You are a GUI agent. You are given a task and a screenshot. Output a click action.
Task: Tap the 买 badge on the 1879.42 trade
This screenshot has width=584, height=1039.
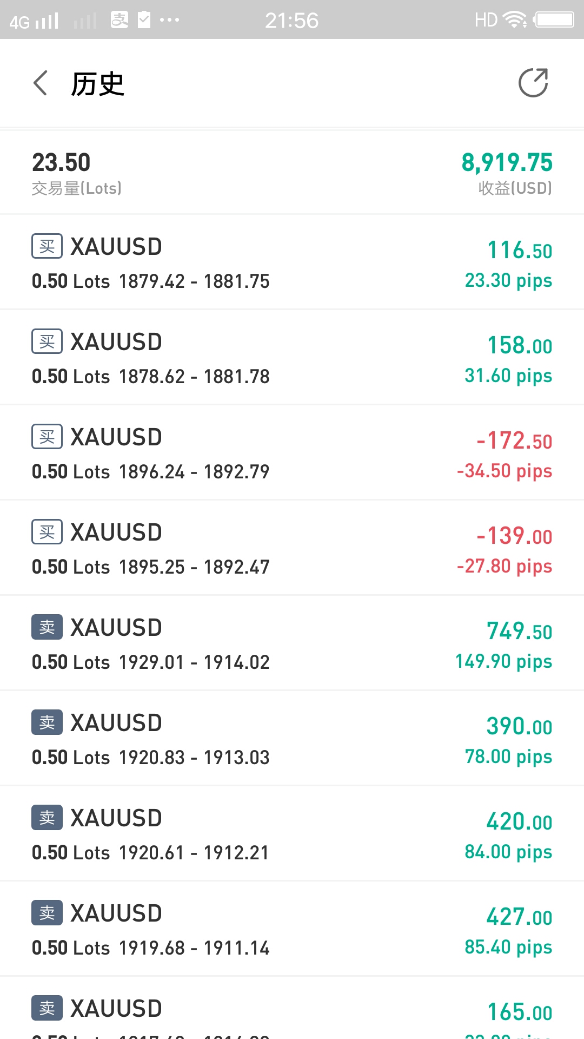click(47, 247)
